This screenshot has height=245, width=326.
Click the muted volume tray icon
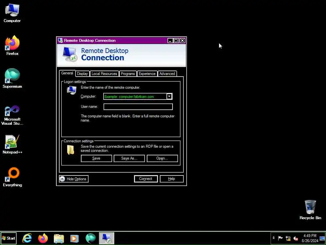pyautogui.click(x=296, y=238)
